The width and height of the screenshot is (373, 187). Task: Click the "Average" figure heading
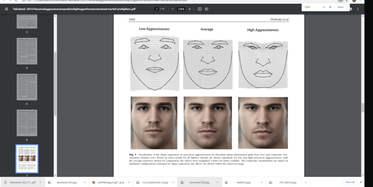click(207, 29)
